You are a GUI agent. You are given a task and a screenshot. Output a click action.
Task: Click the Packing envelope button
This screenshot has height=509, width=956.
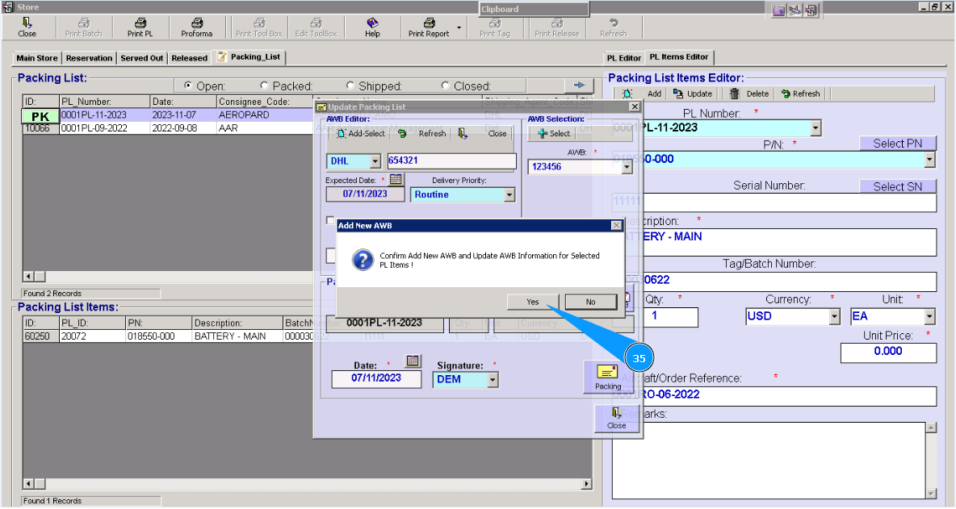pyautogui.click(x=608, y=377)
